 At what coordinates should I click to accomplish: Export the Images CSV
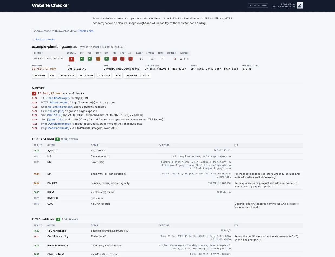coord(86,76)
